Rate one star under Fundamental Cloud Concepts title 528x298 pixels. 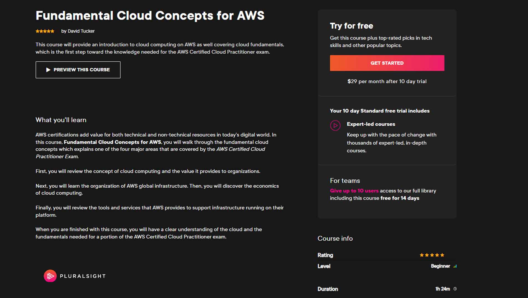click(x=38, y=31)
